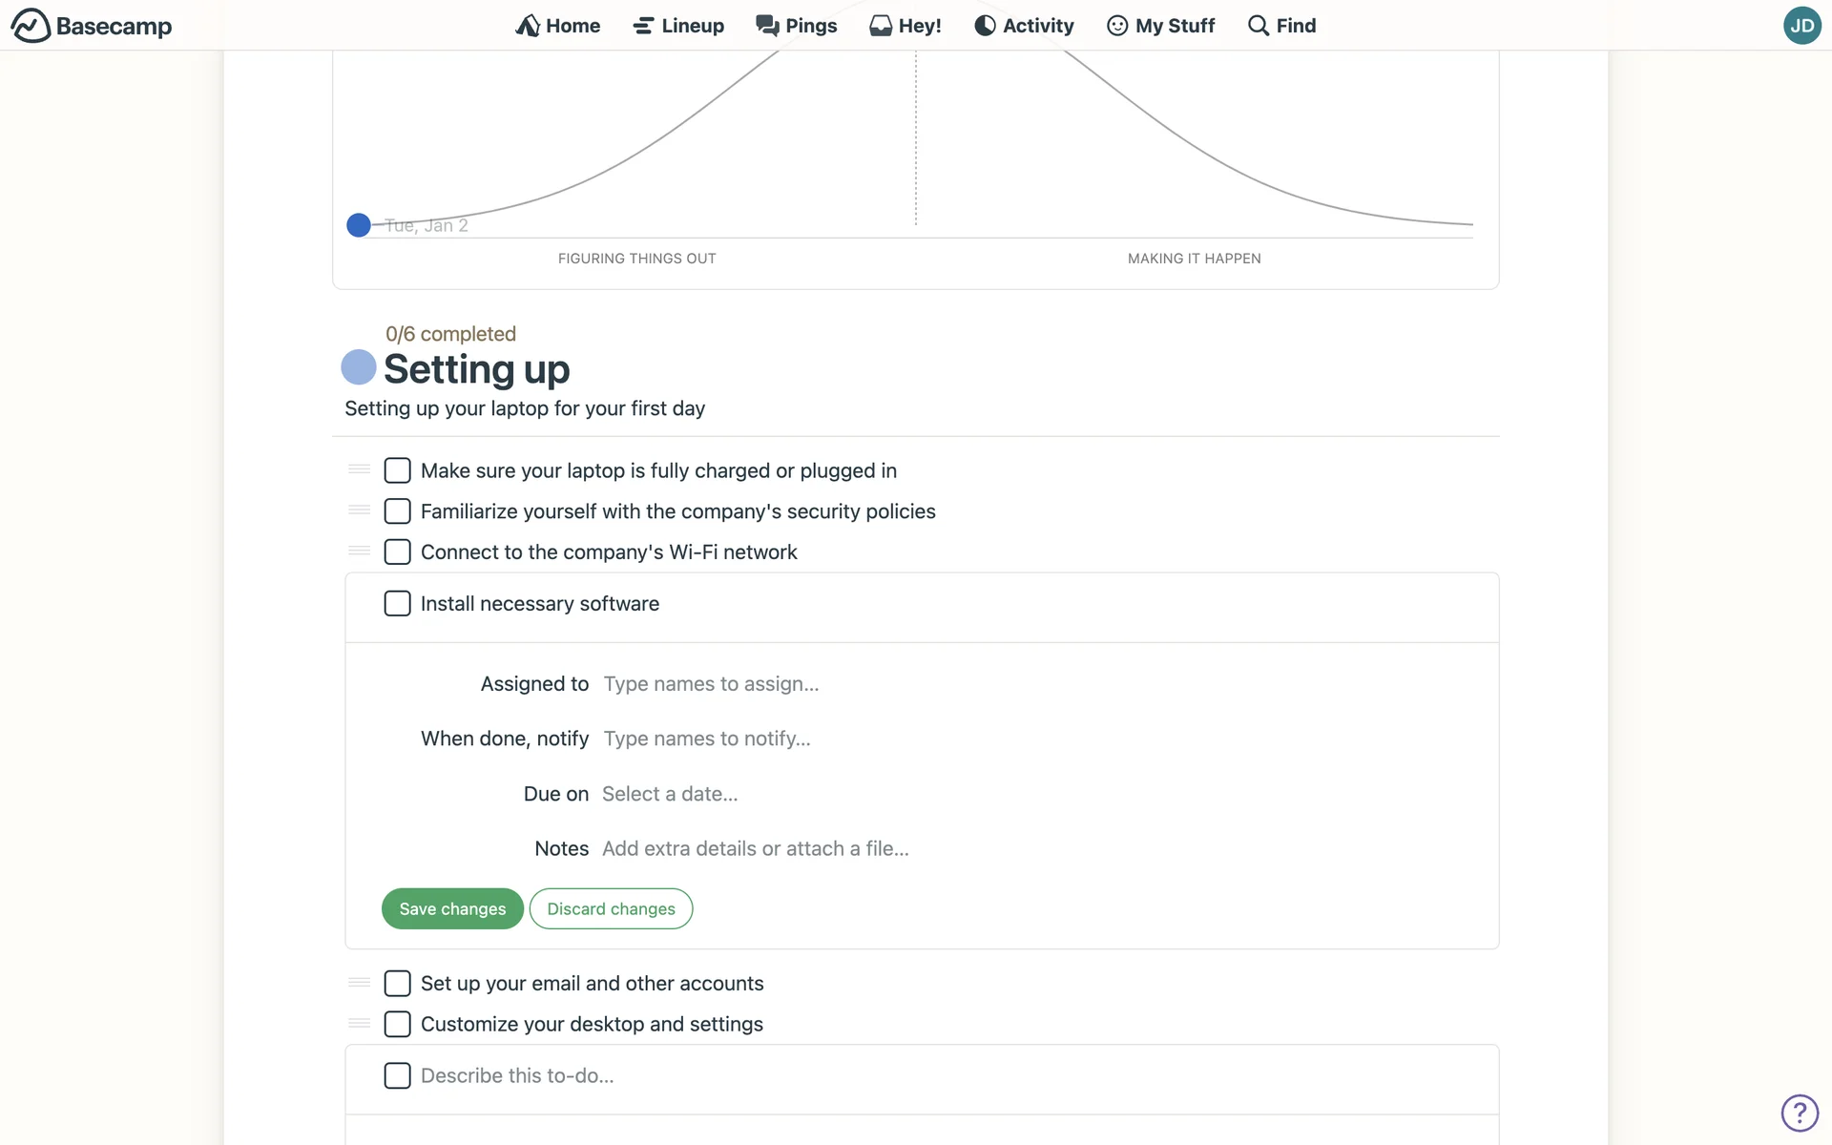The height and width of the screenshot is (1145, 1832).
Task: Mark Set up your email to-do complete
Action: click(x=397, y=984)
